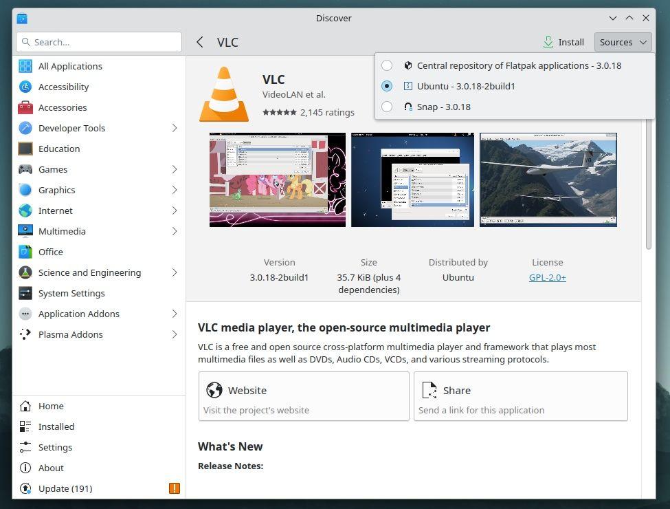Select the Games controller icon
Image resolution: width=670 pixels, height=509 pixels.
(25, 169)
